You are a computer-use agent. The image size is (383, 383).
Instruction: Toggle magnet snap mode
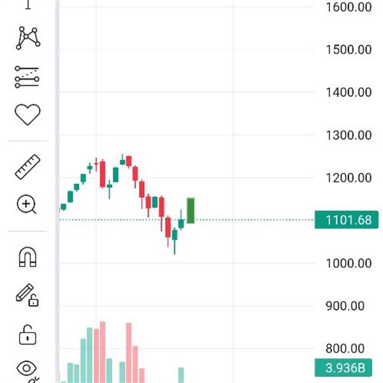coord(27,257)
